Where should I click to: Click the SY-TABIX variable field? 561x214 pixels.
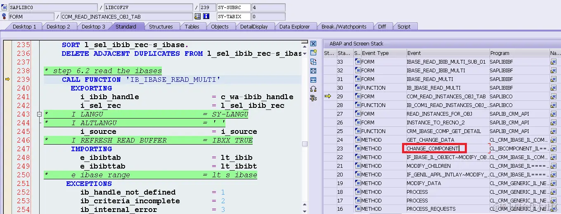click(x=234, y=17)
